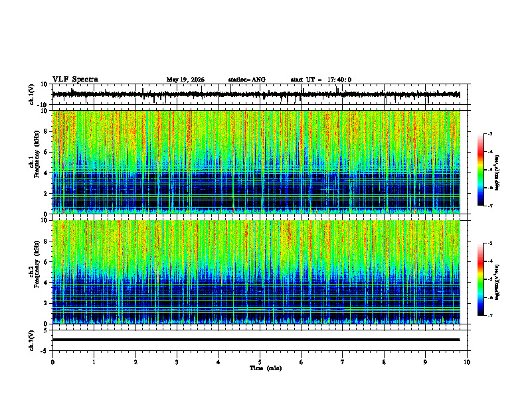This screenshot has height=406, width=526.
Task: Click the 10 minute tick on time axis
Action: coord(467,362)
